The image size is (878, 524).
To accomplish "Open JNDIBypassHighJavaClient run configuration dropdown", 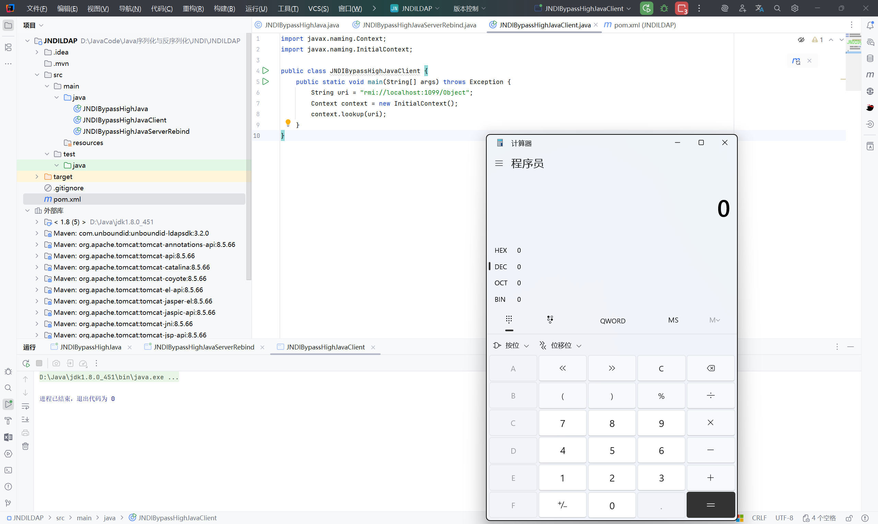I will pos(584,9).
